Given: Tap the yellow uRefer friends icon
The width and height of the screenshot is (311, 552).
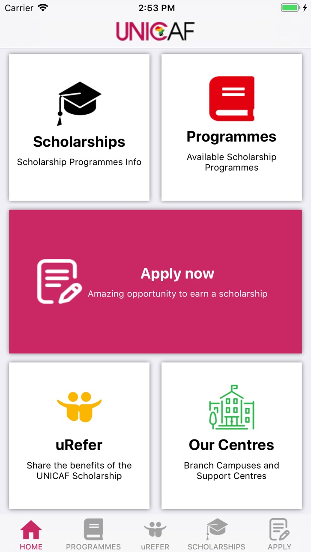Looking at the screenshot, I should 79,407.
